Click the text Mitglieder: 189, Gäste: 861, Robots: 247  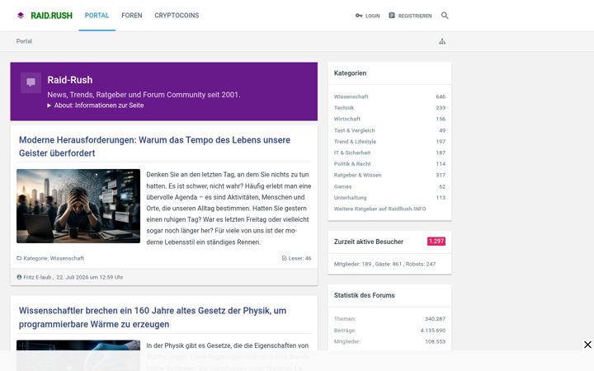click(384, 264)
